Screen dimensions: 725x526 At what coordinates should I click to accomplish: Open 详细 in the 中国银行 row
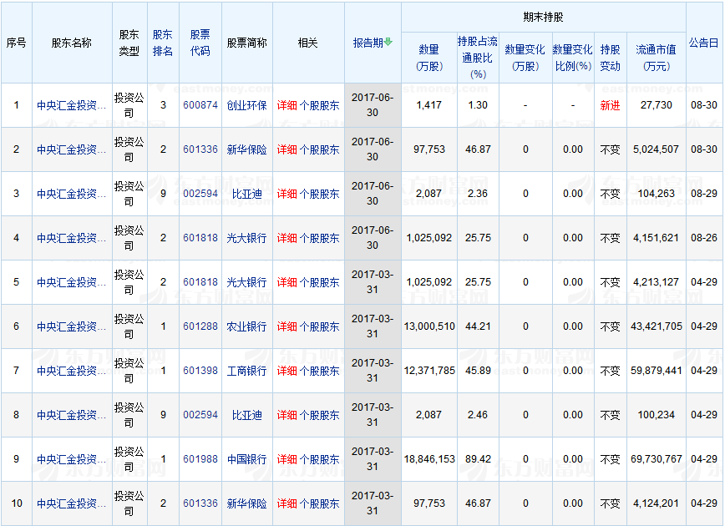(286, 459)
